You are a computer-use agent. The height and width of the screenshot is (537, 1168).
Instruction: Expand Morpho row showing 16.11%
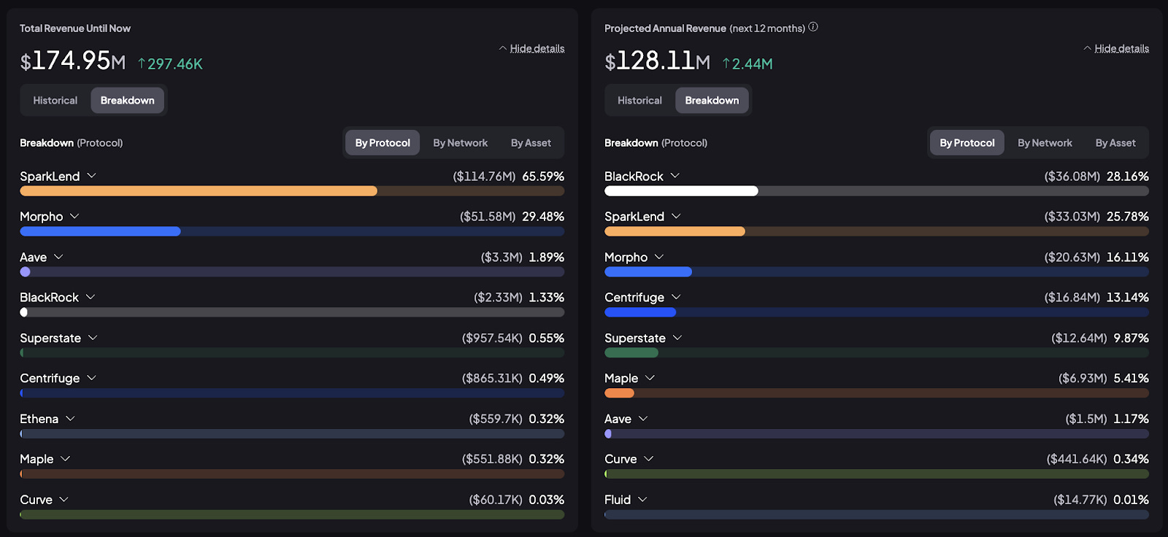(659, 257)
